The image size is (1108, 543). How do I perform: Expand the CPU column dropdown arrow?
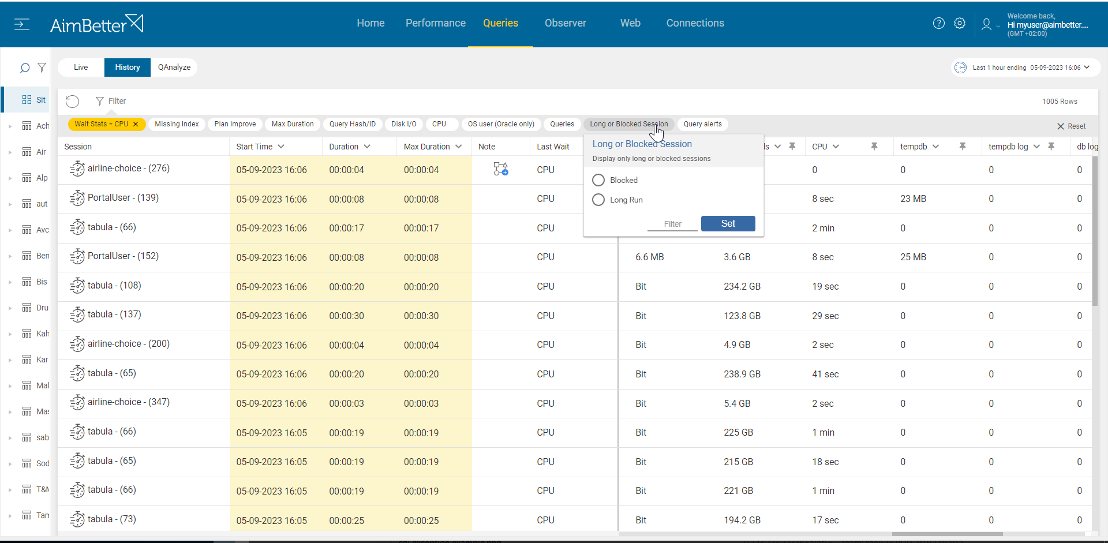pos(836,147)
